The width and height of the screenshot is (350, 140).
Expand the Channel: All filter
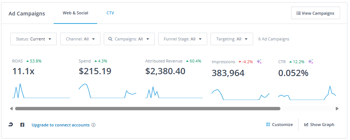click(x=80, y=39)
